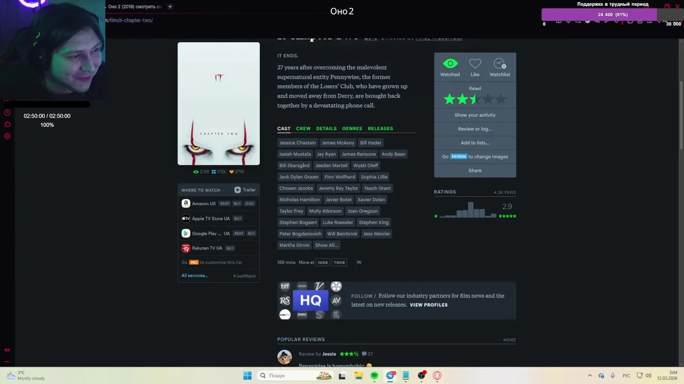Open VIEW PROFILES link
Image resolution: width=684 pixels, height=384 pixels.
(x=429, y=305)
